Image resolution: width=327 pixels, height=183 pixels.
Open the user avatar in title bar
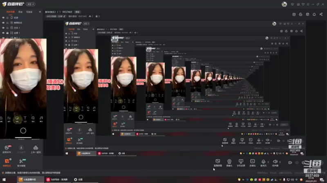coord(284,4)
